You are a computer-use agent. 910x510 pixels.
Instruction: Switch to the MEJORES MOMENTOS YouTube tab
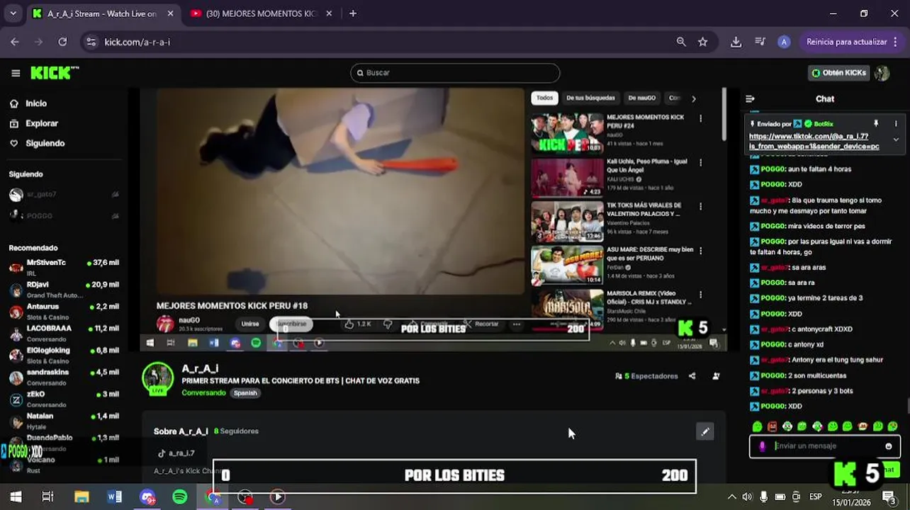pyautogui.click(x=261, y=13)
